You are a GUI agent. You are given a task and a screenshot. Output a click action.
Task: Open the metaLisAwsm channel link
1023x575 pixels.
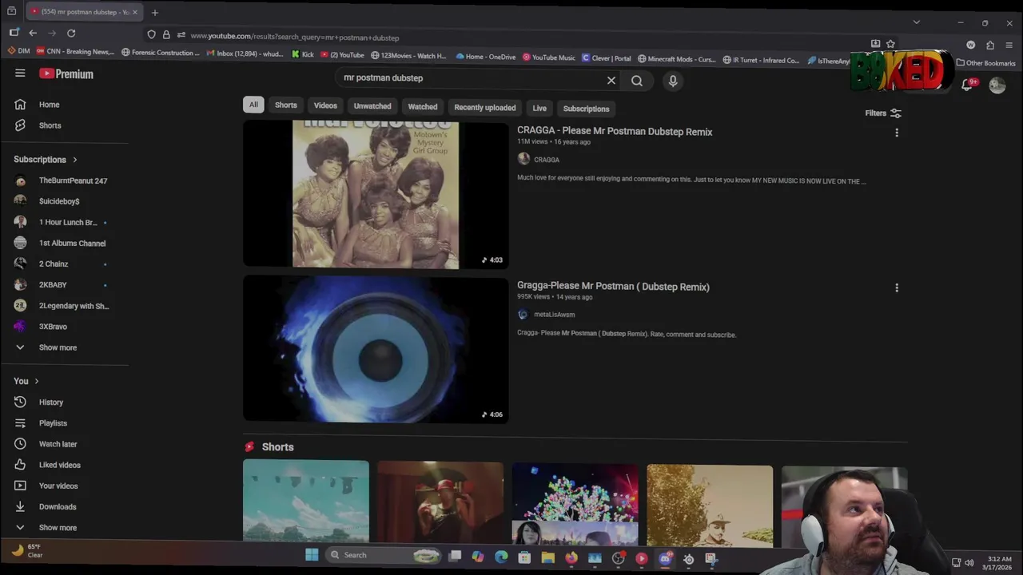coord(554,315)
